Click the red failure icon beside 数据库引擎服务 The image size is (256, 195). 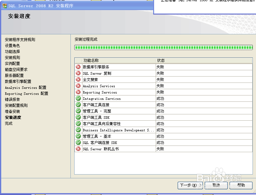(x=78, y=67)
